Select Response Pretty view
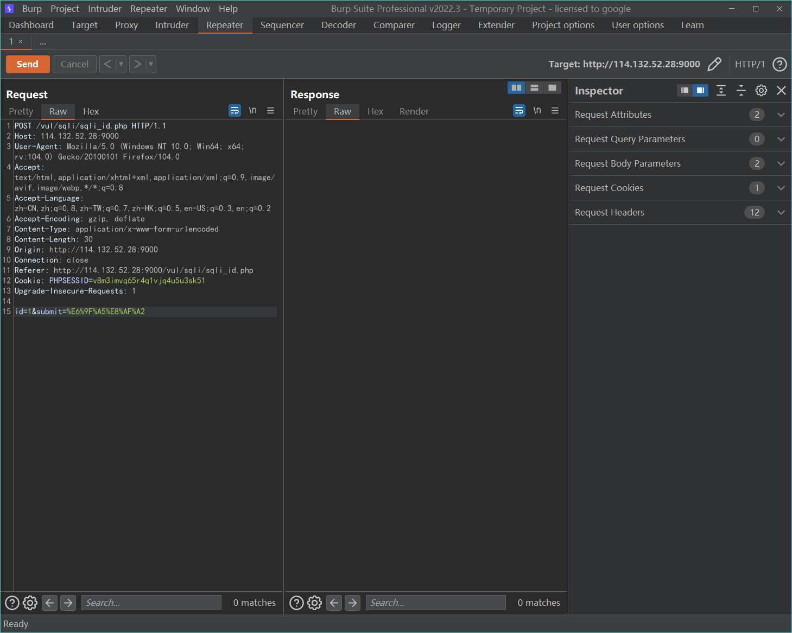The height and width of the screenshot is (633, 792). coord(306,111)
